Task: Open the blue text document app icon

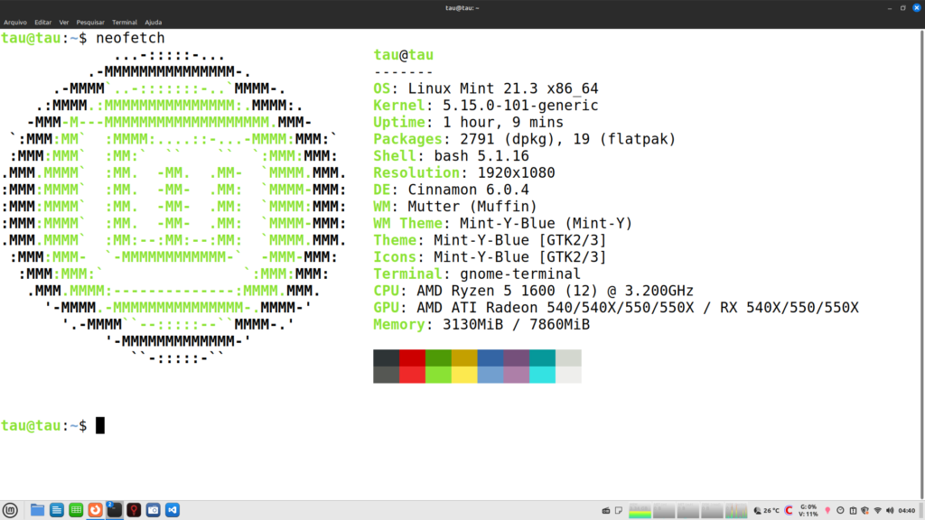Action: pyautogui.click(x=57, y=510)
